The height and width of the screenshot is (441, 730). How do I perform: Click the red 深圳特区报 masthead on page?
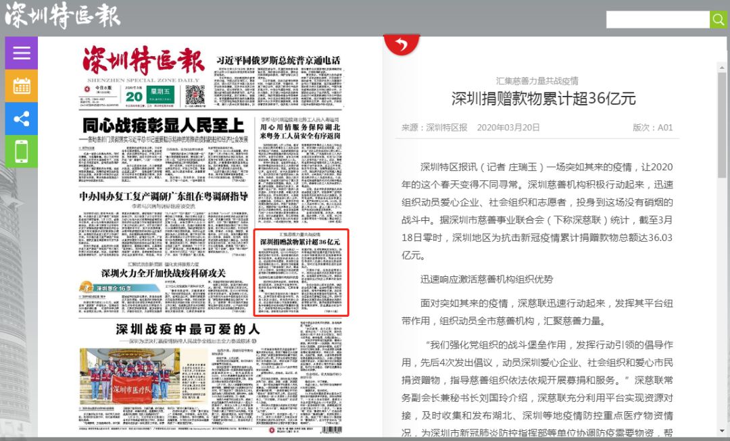[144, 61]
